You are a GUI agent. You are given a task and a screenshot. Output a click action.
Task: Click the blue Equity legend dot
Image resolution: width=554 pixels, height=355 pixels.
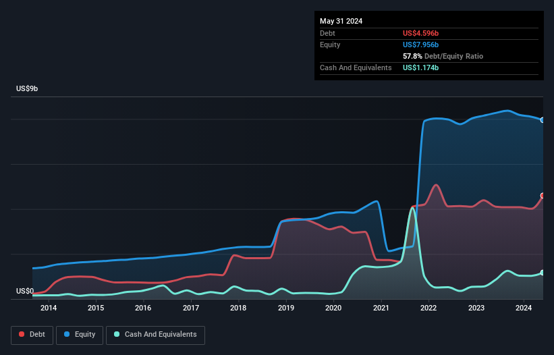(x=67, y=334)
